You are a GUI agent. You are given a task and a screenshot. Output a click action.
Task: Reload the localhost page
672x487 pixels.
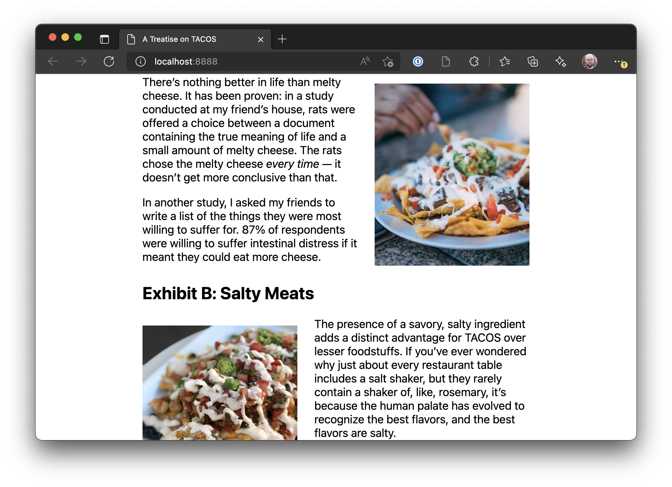109,61
